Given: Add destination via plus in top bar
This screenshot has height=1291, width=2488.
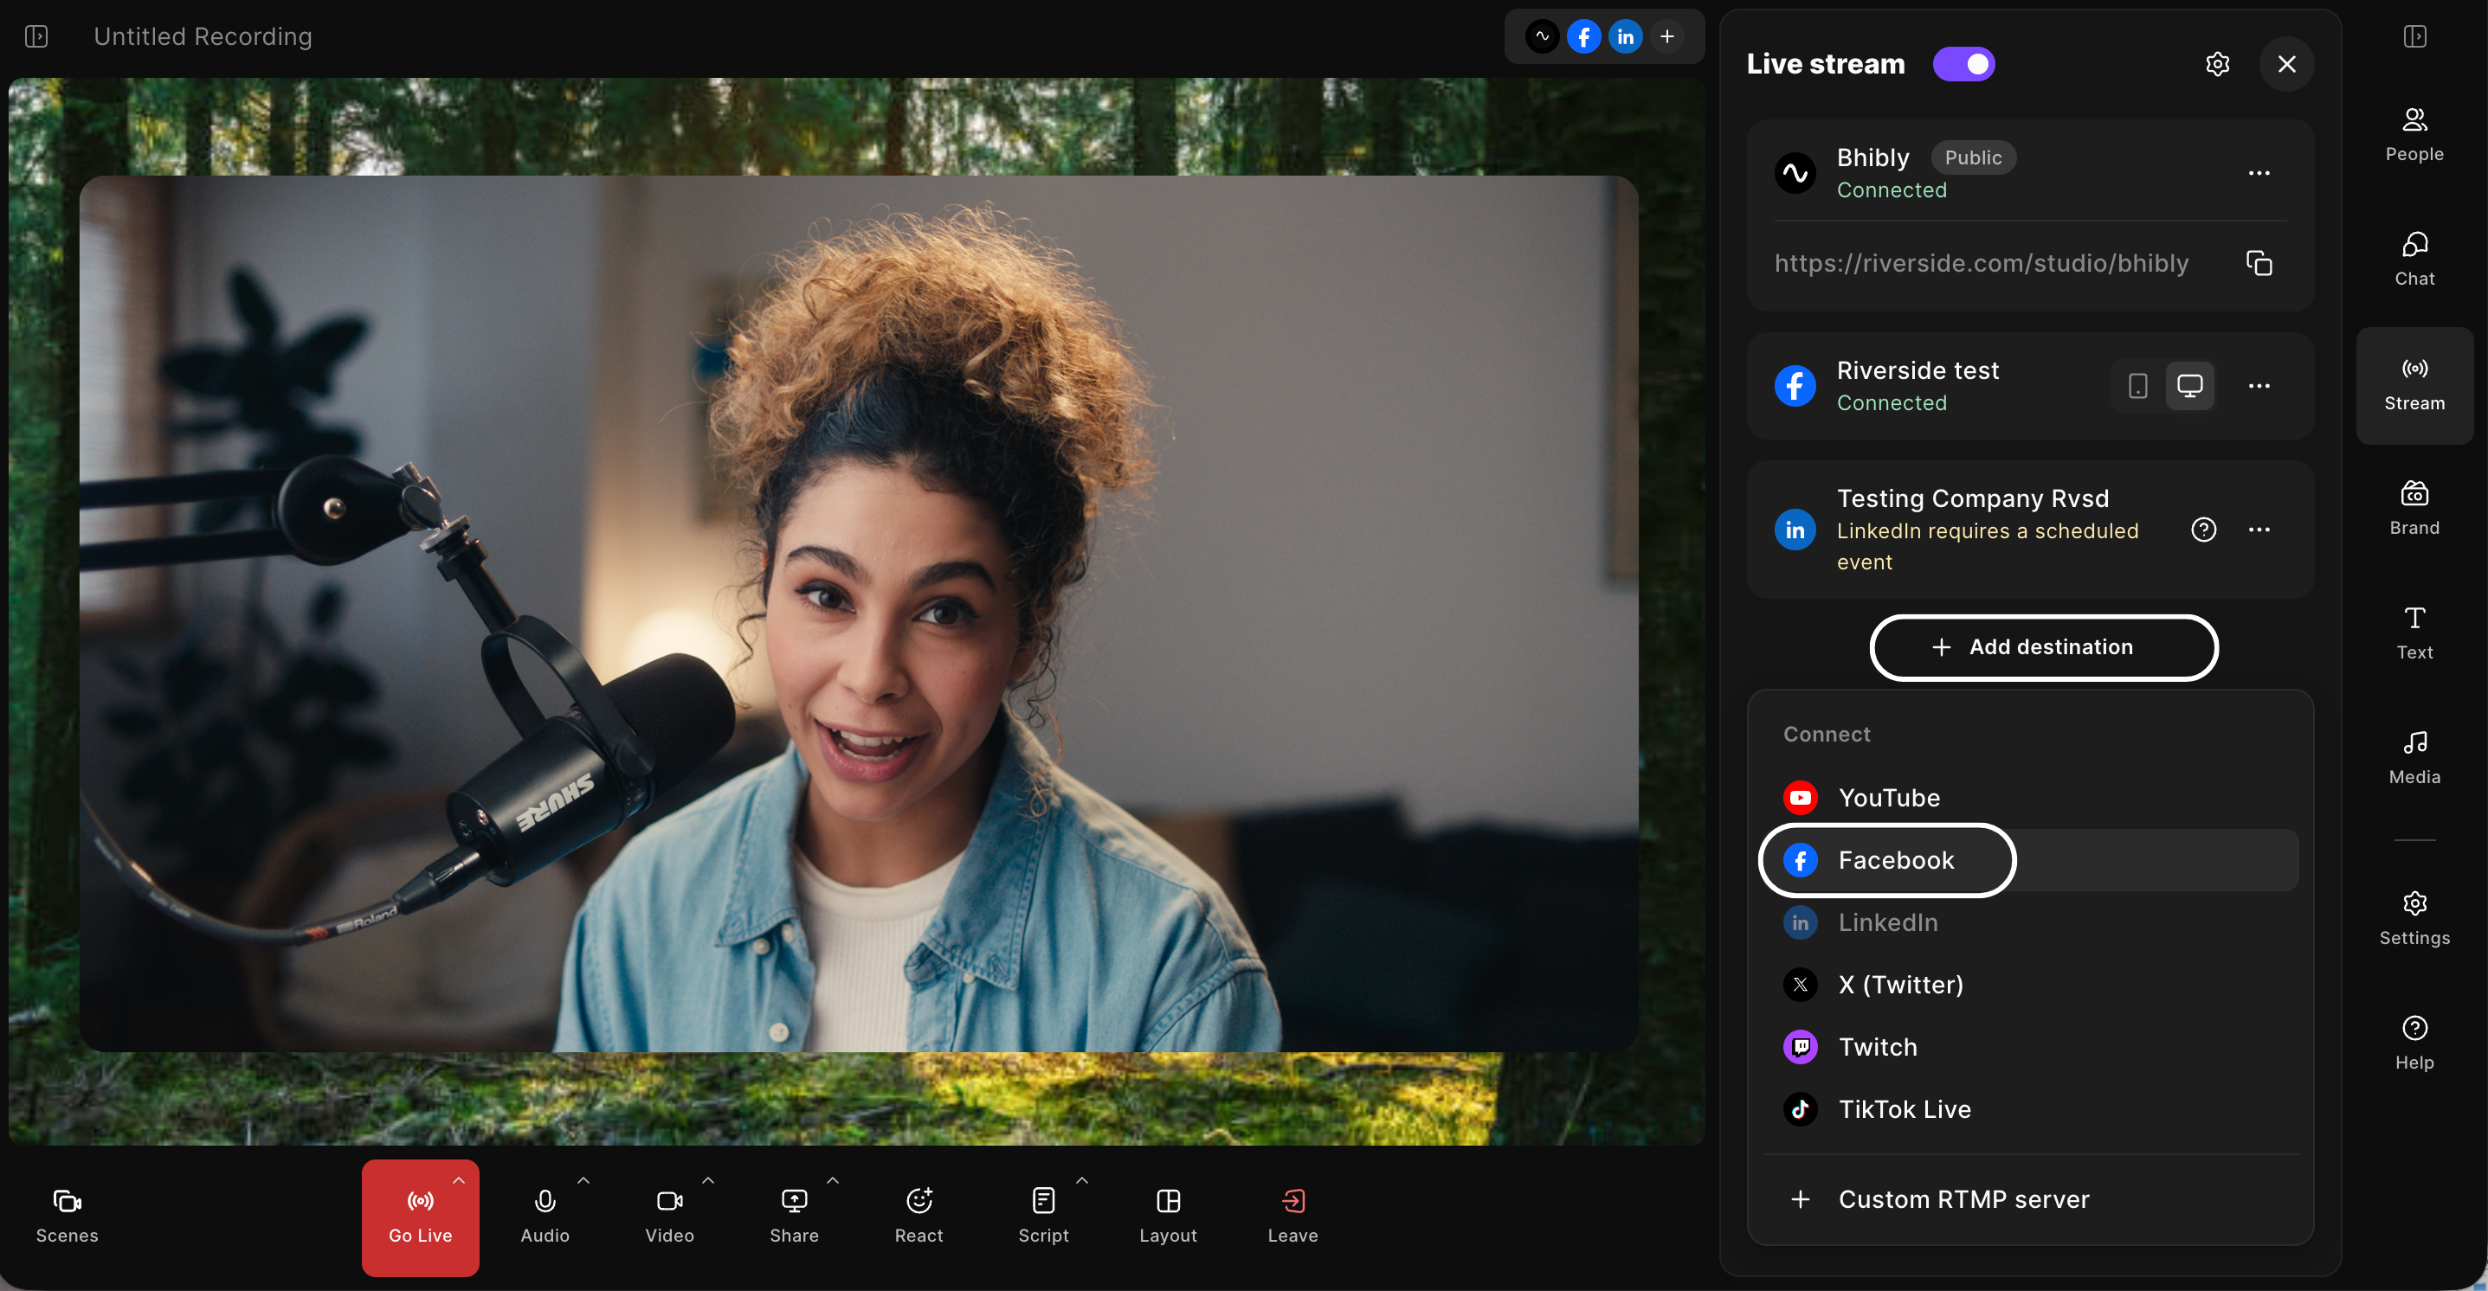Looking at the screenshot, I should (x=1667, y=36).
